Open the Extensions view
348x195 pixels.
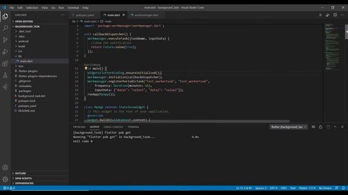point(5,63)
